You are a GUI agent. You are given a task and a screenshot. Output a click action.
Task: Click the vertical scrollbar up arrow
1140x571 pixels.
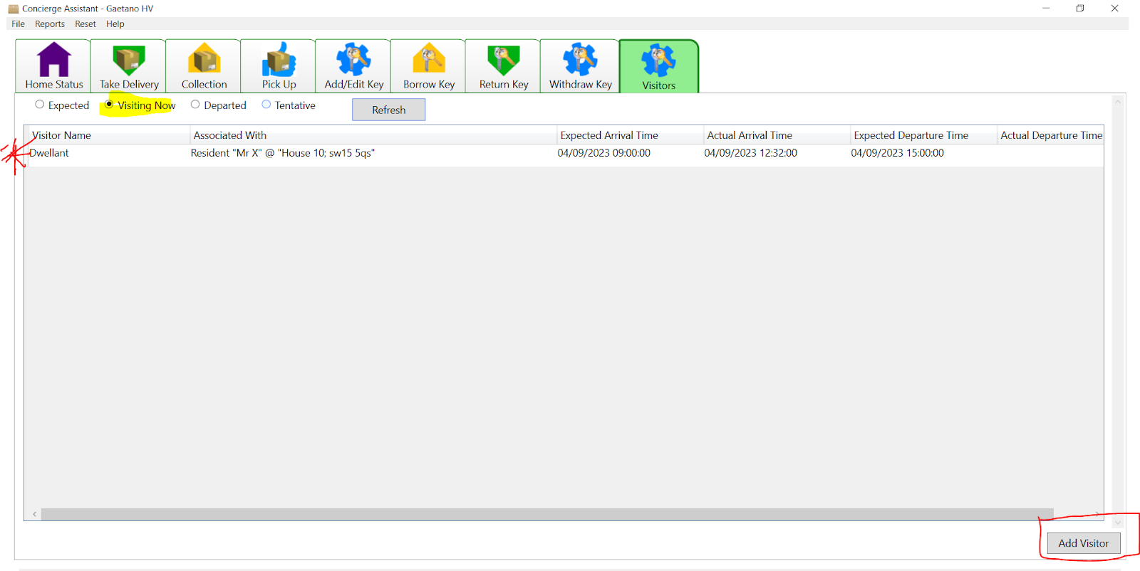(x=1118, y=102)
